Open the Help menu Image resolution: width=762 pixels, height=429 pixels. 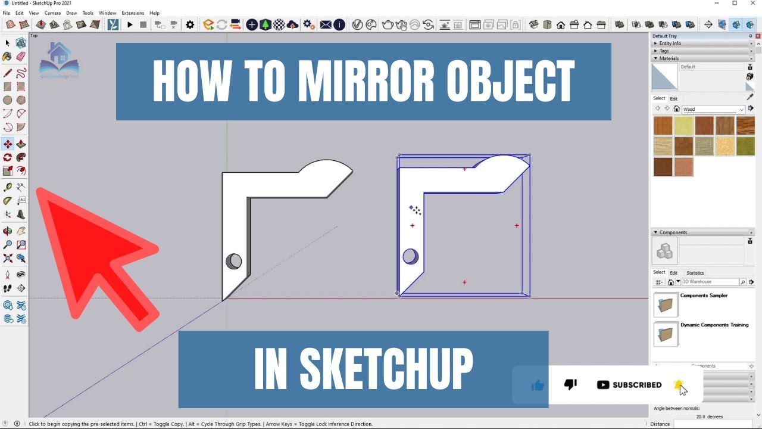[155, 13]
